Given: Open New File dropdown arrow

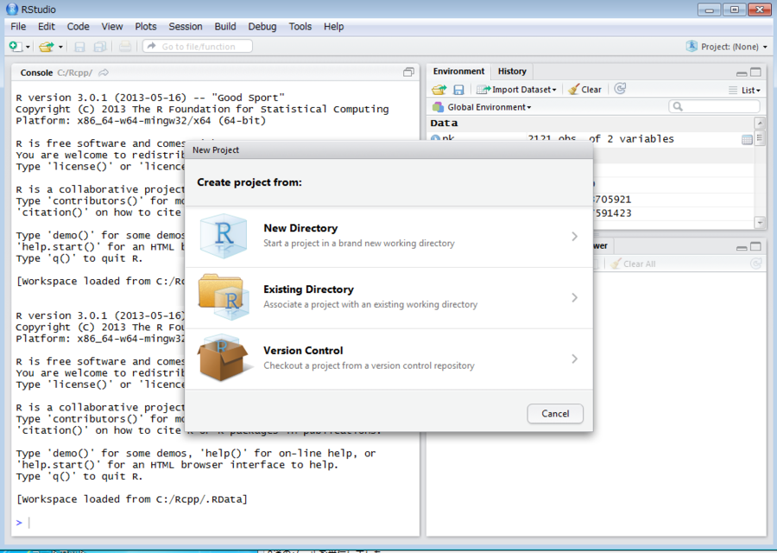Looking at the screenshot, I should (x=28, y=48).
